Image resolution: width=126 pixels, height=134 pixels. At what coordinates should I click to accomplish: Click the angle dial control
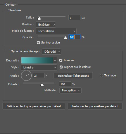coord(26,76)
